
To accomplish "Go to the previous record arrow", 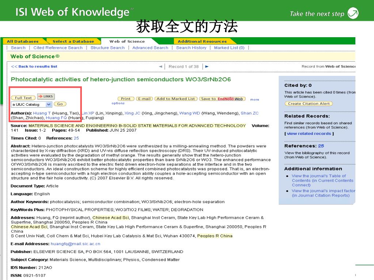I will tap(161, 67).
